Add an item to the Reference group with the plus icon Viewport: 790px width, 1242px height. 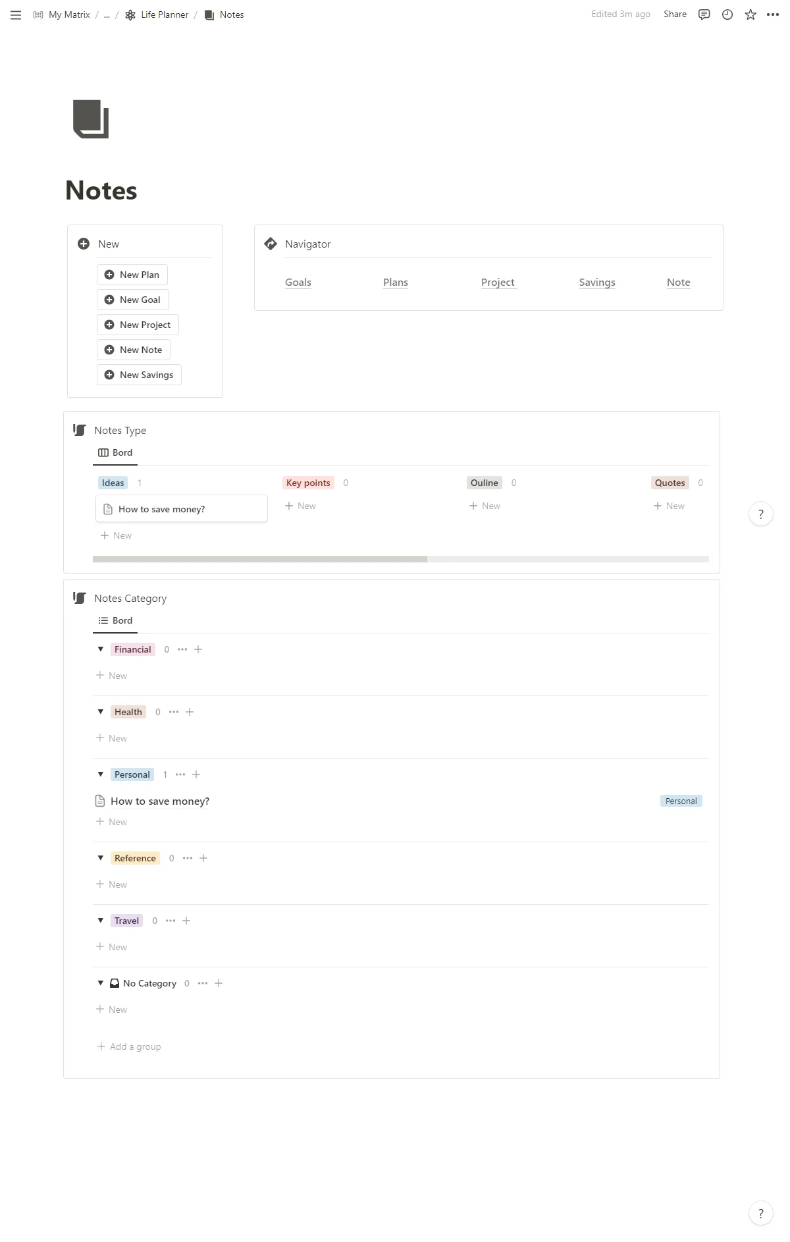click(x=203, y=858)
